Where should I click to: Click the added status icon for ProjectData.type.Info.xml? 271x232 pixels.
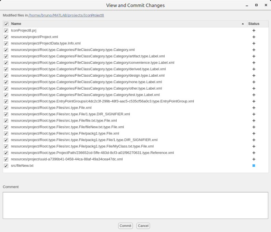pos(254,43)
